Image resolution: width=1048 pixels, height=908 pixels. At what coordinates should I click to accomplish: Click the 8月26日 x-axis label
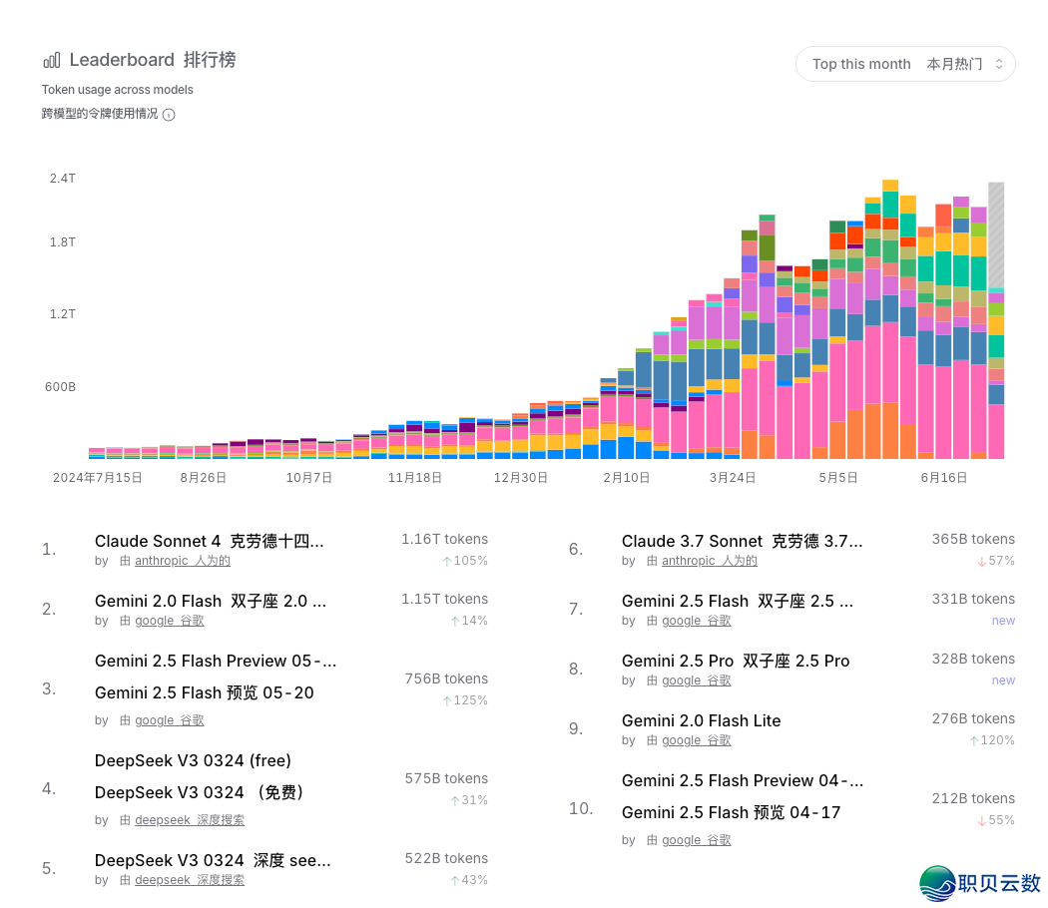(x=204, y=478)
